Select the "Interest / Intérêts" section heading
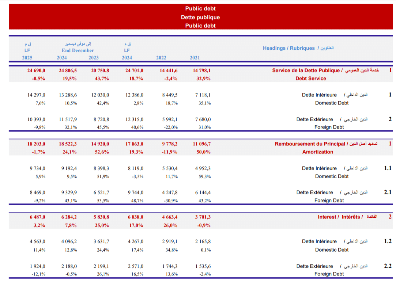The width and height of the screenshot is (396, 282). 339,217
